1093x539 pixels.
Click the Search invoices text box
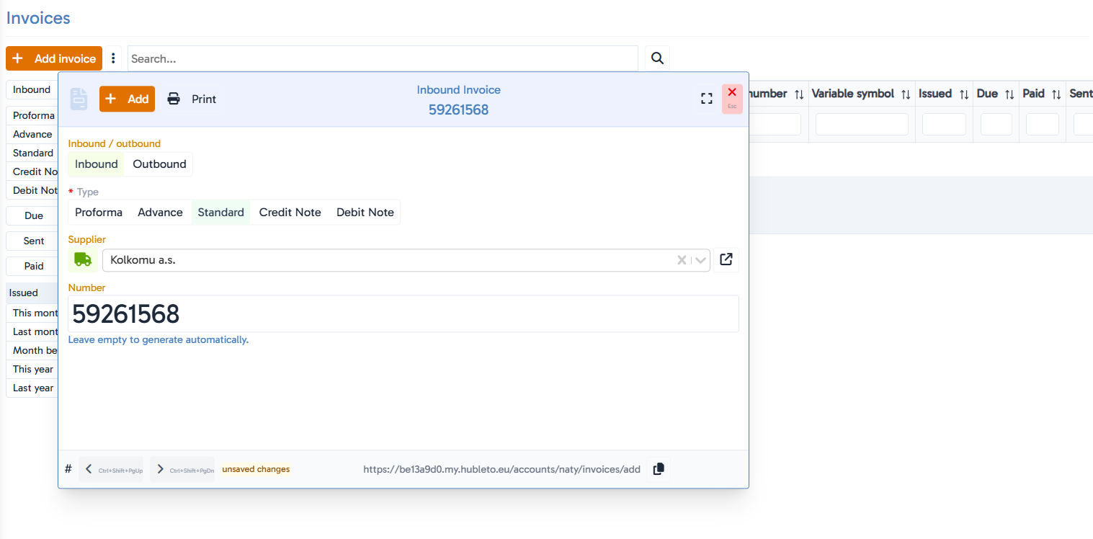tap(383, 58)
